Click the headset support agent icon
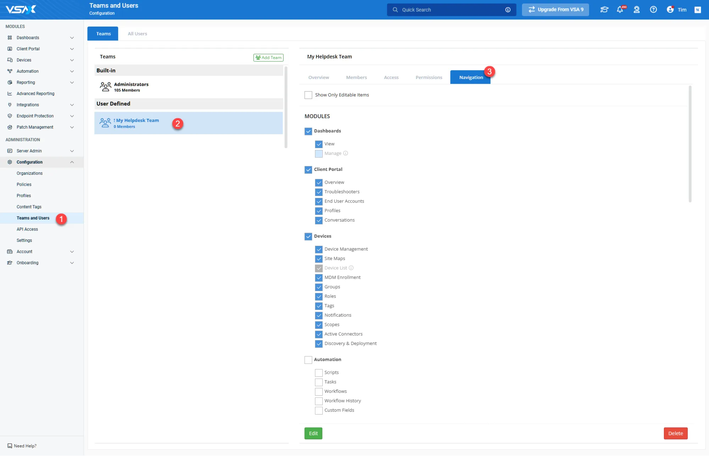Viewport: 709px width, 456px height. [637, 10]
